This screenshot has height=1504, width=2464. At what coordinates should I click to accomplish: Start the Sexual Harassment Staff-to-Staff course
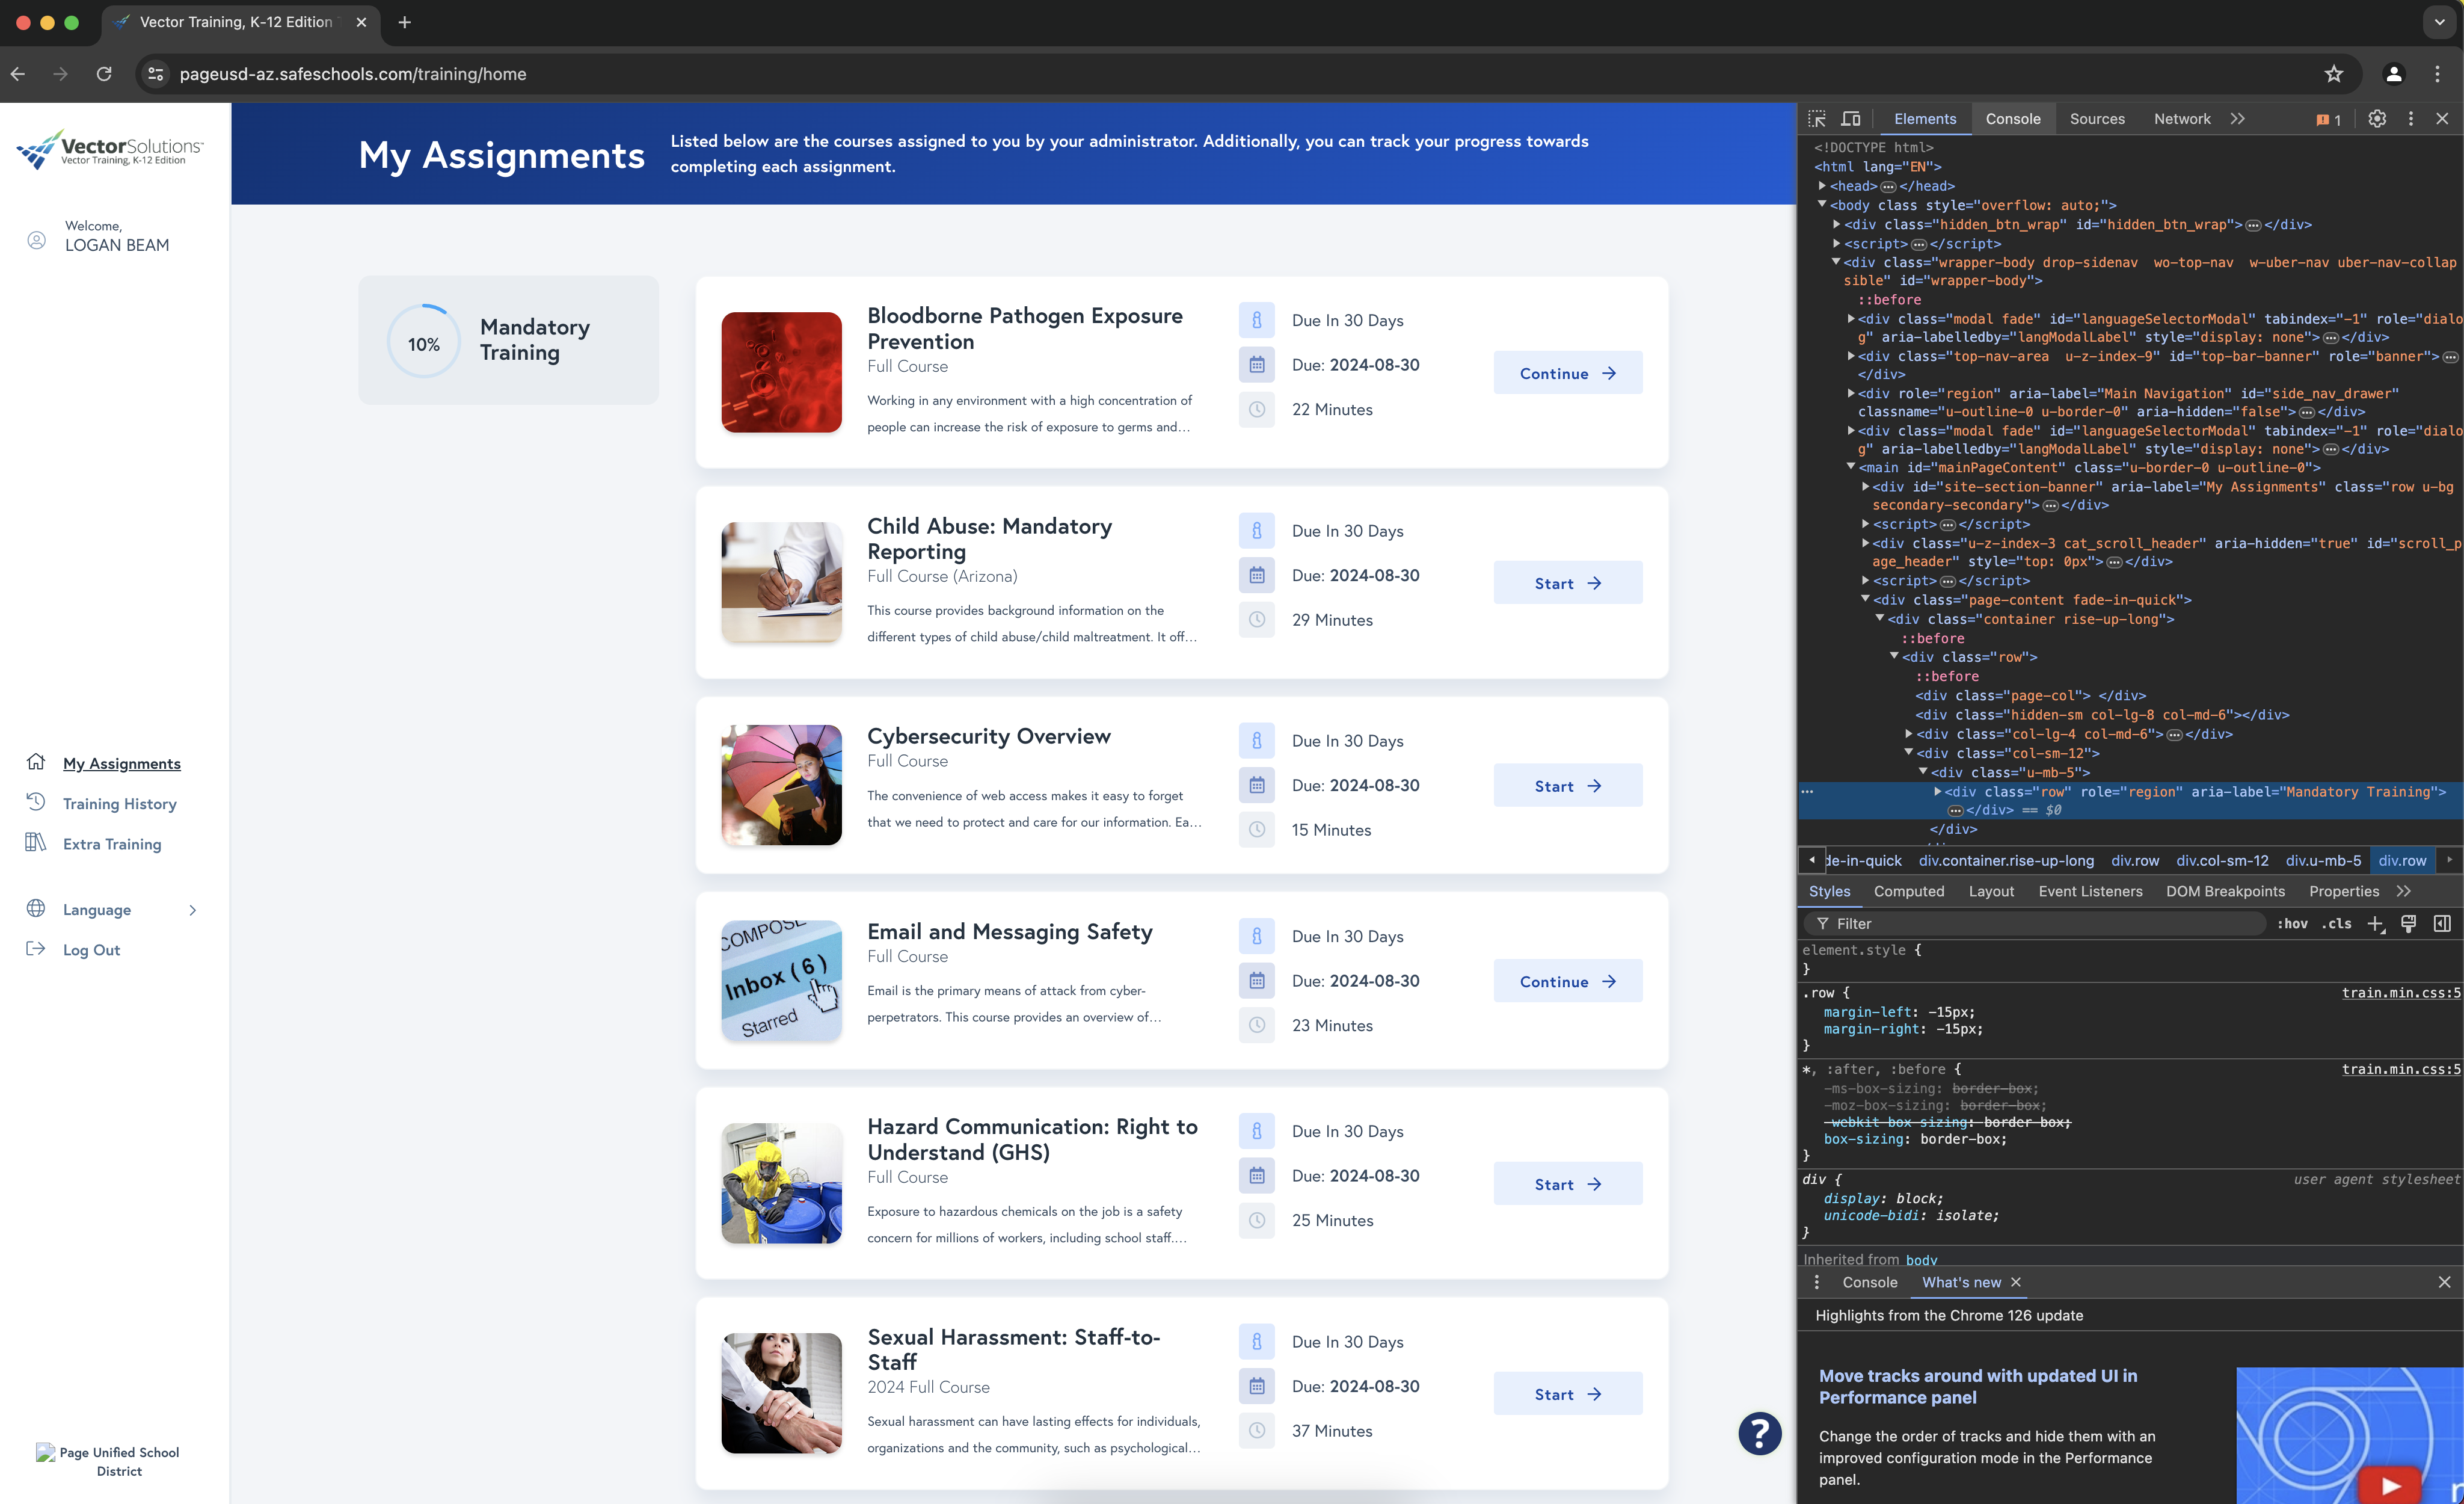[x=1567, y=1394]
